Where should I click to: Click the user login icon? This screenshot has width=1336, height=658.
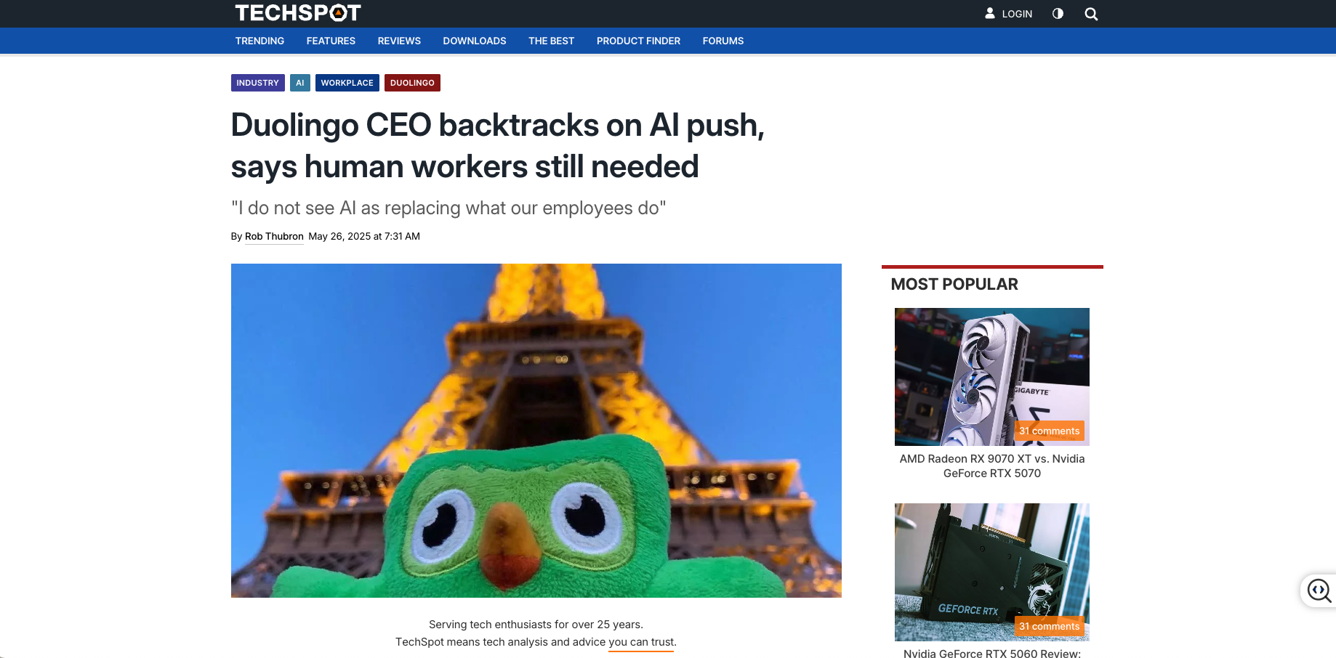pos(990,13)
